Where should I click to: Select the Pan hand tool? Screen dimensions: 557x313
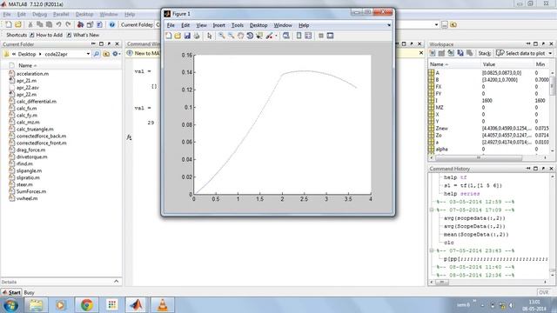click(240, 36)
